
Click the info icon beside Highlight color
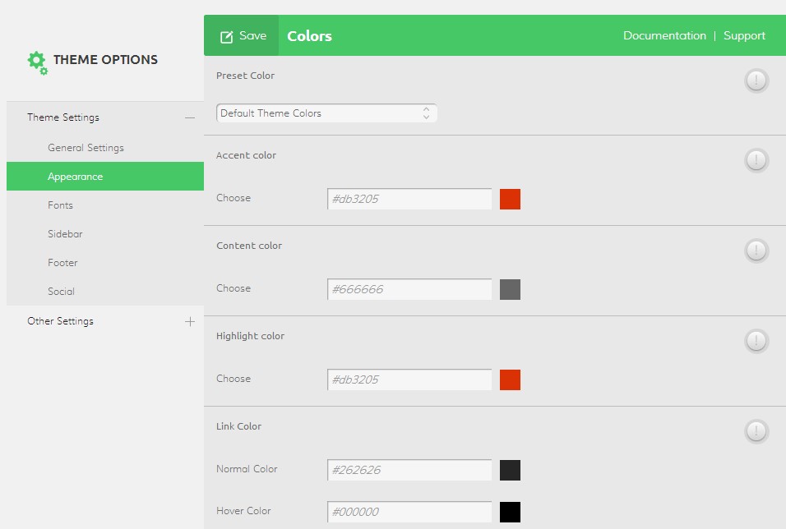(756, 341)
